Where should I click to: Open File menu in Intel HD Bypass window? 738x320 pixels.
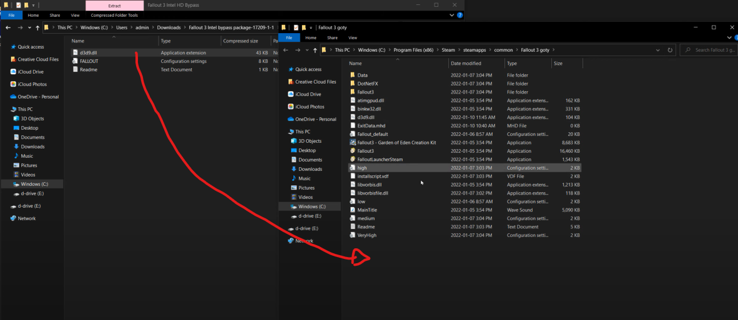point(11,16)
